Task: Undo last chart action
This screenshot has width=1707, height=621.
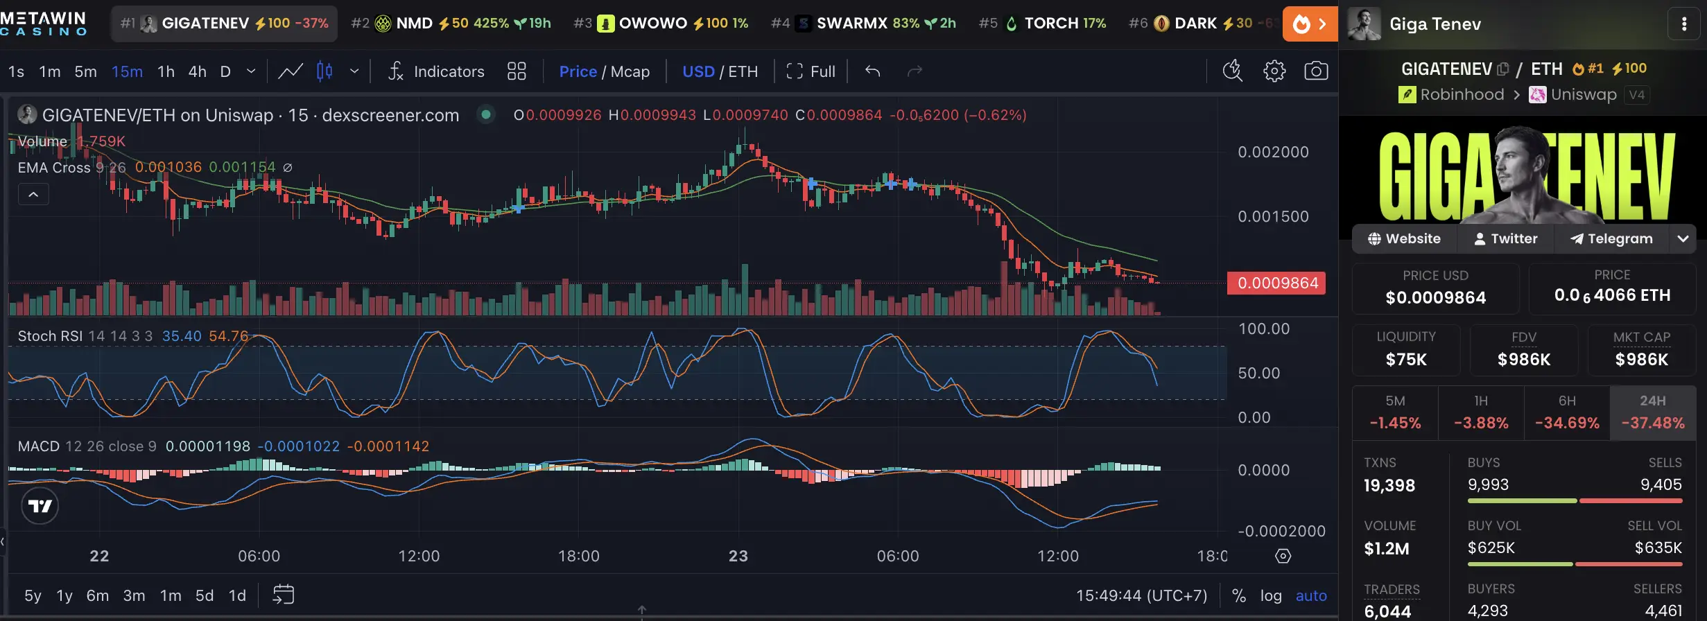Action: [873, 71]
